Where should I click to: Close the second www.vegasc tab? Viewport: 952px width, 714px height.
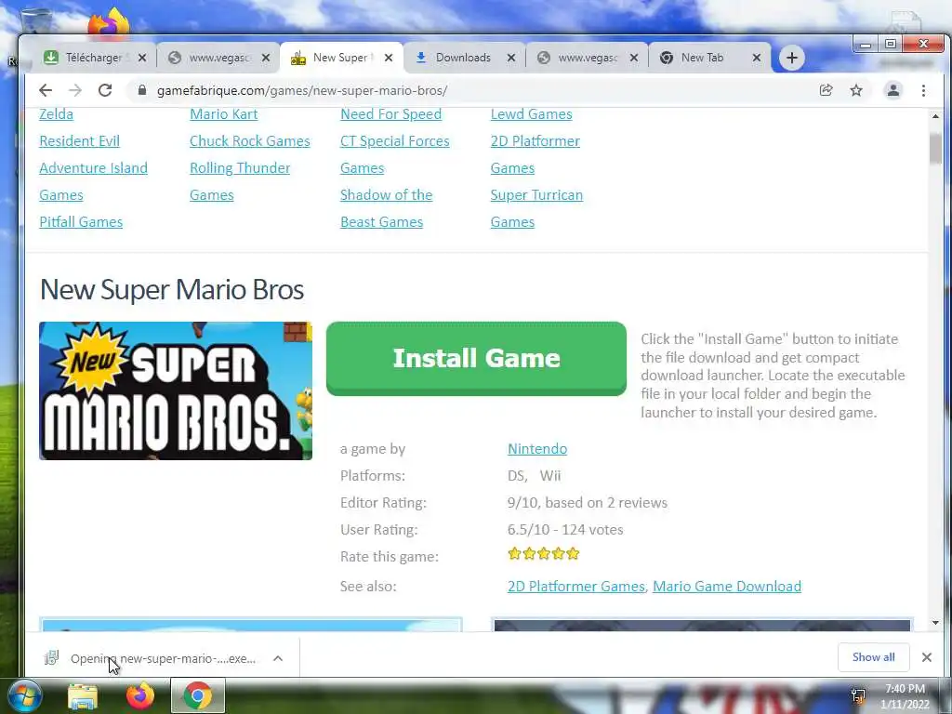[x=634, y=58]
